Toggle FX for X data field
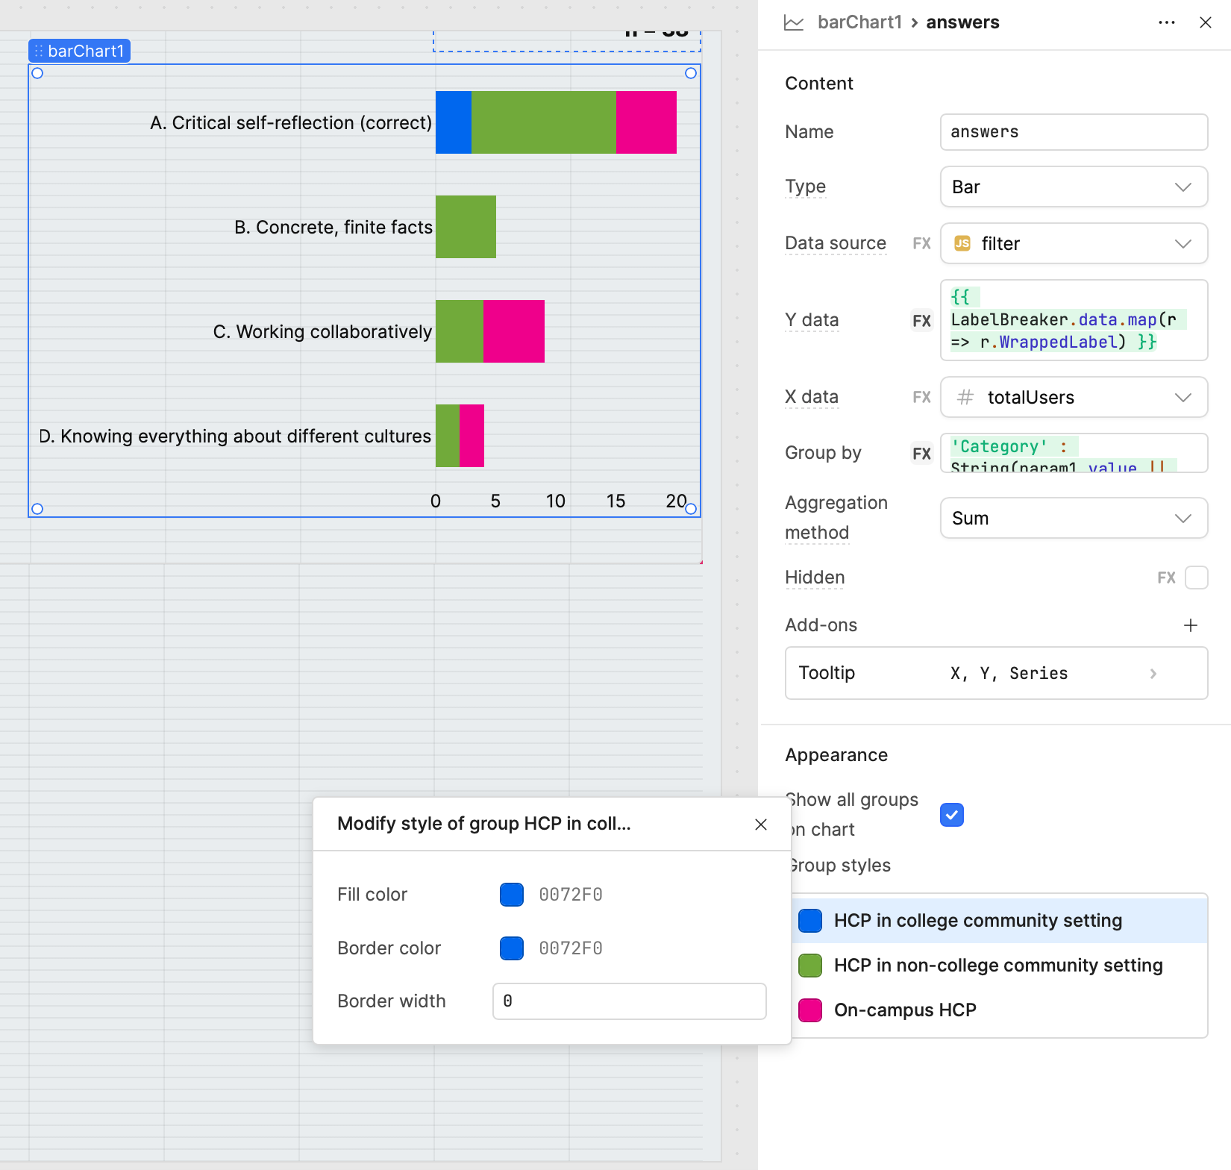 922,397
